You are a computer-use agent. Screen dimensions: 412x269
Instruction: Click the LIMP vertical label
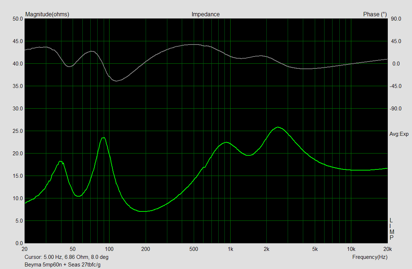click(391, 229)
